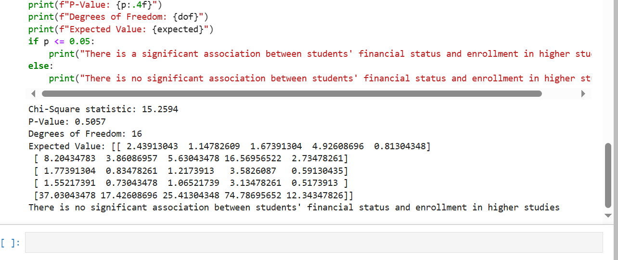618x260 pixels.
Task: Click the final output line about higher studies
Action: (294, 208)
